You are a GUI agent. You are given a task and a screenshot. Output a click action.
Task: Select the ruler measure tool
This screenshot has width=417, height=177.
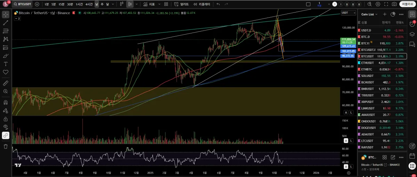click(6, 83)
